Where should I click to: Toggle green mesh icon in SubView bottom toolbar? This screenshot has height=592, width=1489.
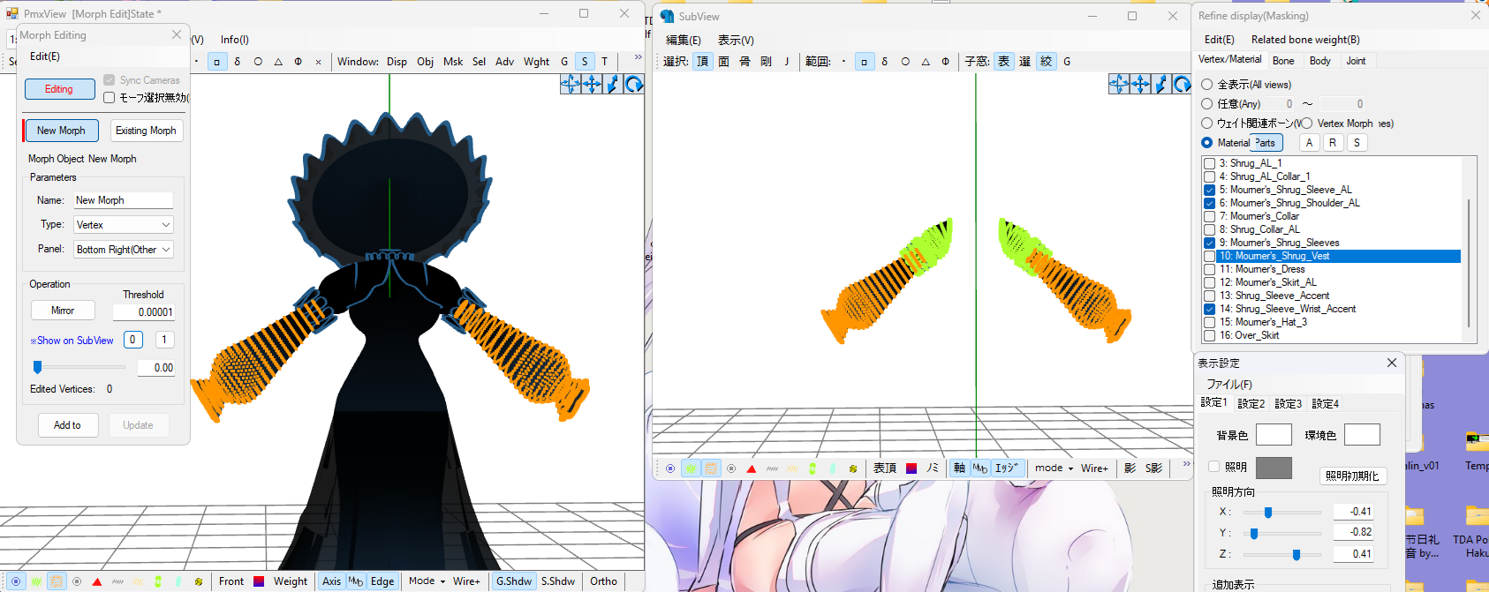pyautogui.click(x=691, y=468)
